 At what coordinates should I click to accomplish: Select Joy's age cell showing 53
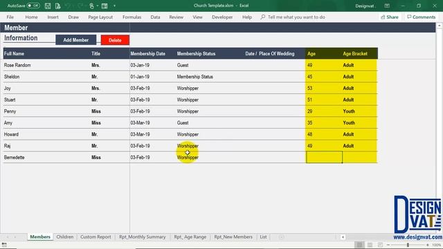pyautogui.click(x=324, y=89)
